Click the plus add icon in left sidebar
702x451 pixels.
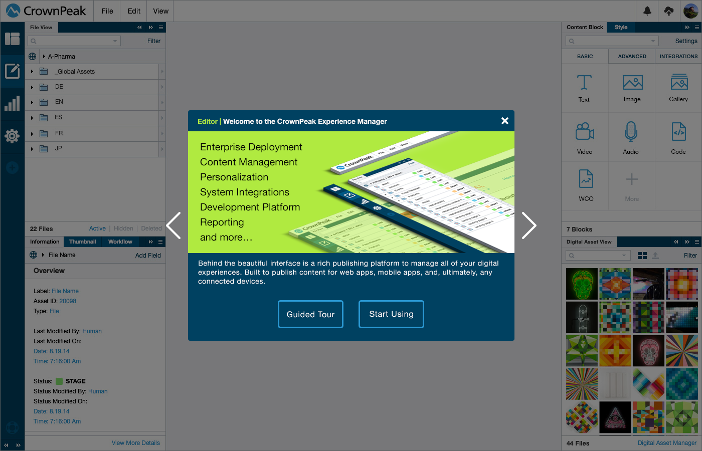(13, 168)
